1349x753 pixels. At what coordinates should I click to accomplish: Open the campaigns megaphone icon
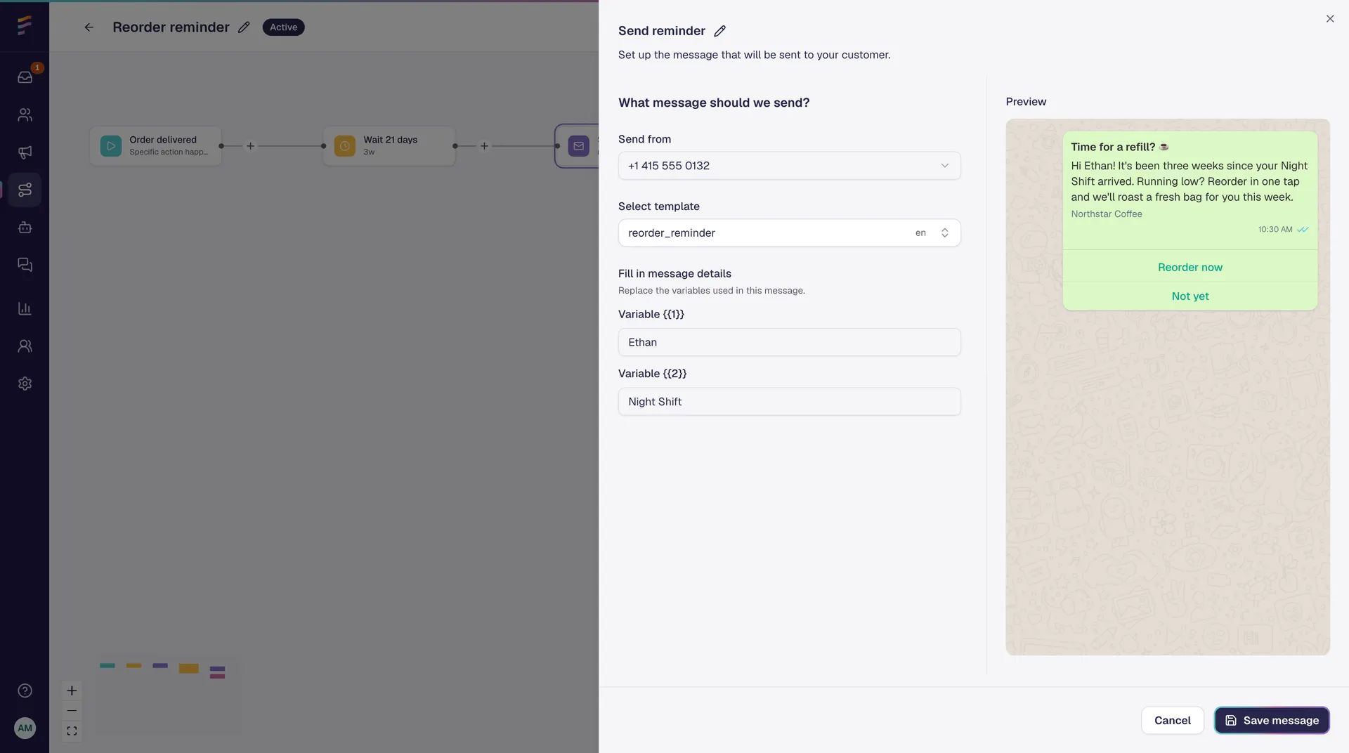[x=25, y=152]
